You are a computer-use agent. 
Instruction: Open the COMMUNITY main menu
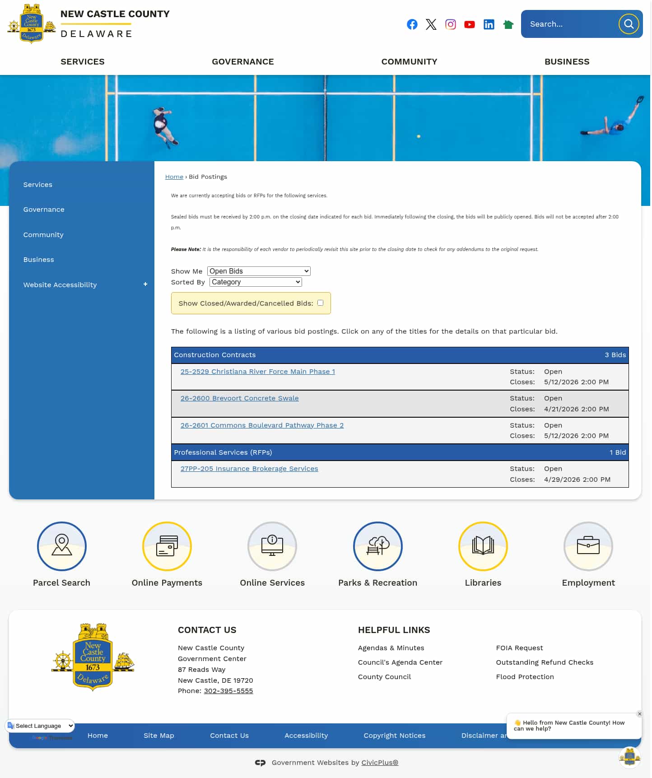410,62
